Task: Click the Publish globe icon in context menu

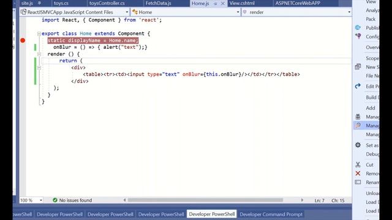Action: click(x=358, y=28)
